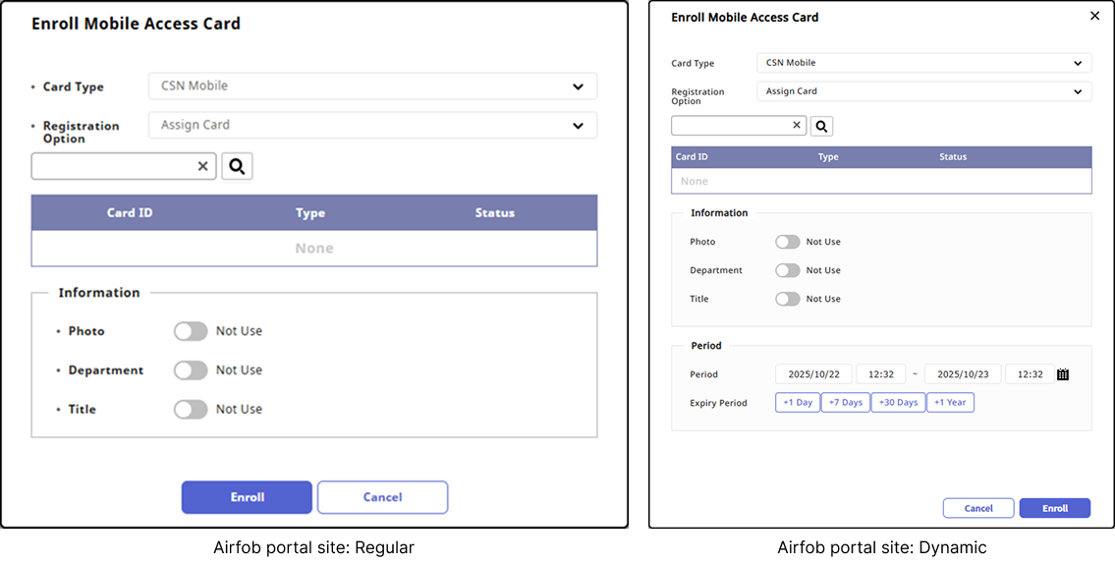The height and width of the screenshot is (566, 1115).
Task: Click the Enroll button in the larger dialog
Action: [x=247, y=497]
